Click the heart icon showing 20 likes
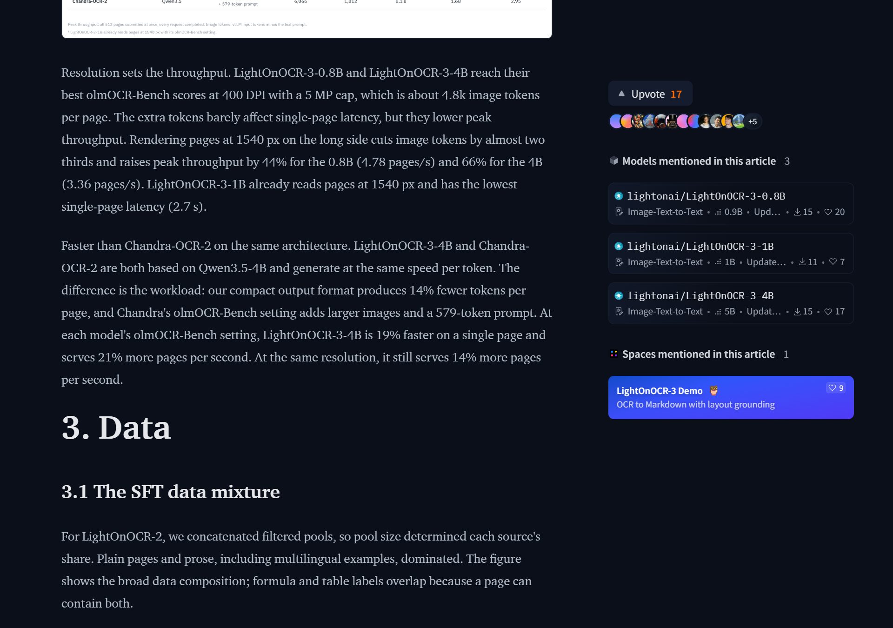 point(828,212)
